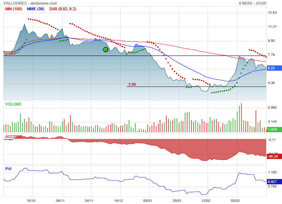Image resolution: width=282 pixels, height=204 pixels.
Task: Click the -5.11 ACCDIST axis label
Action: click(272, 140)
